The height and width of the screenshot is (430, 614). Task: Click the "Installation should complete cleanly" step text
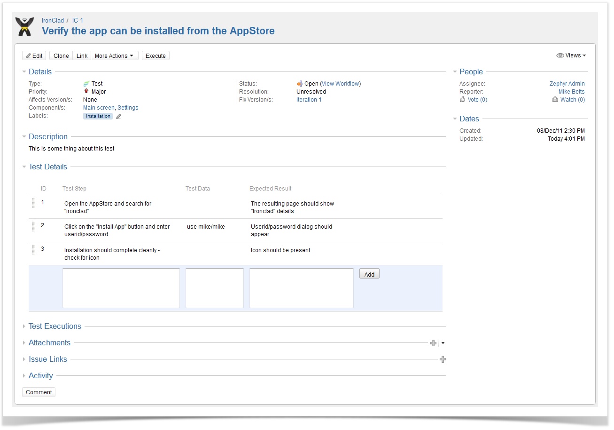pos(112,254)
